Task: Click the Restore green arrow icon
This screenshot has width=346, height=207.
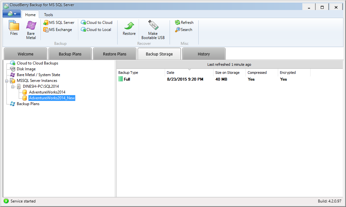Action: [x=129, y=25]
